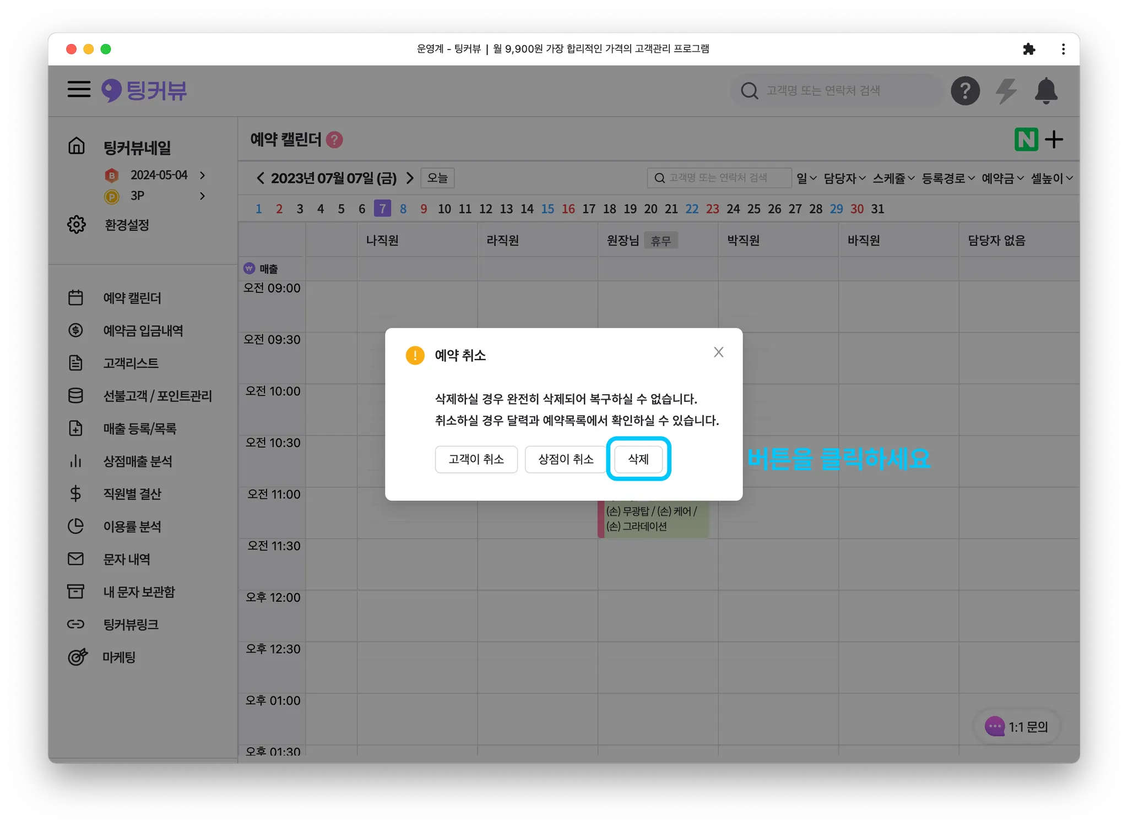Click the green Naver N icon

pyautogui.click(x=1026, y=139)
